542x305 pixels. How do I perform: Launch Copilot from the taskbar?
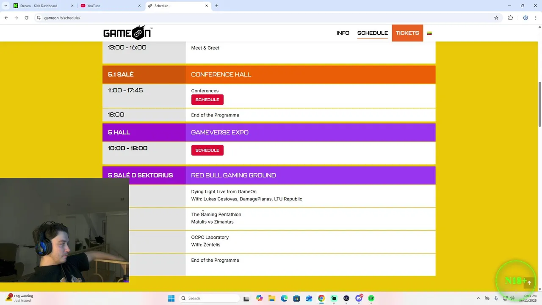[x=259, y=298]
